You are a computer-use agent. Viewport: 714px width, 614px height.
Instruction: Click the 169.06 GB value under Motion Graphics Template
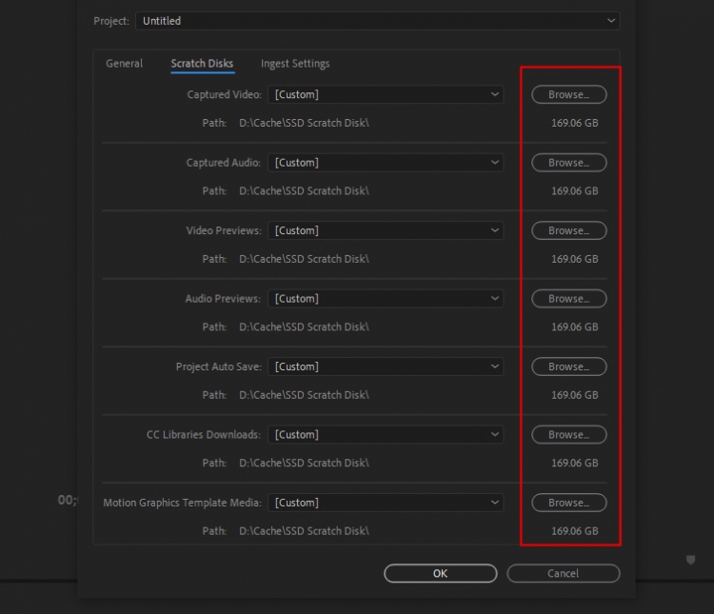pos(575,531)
